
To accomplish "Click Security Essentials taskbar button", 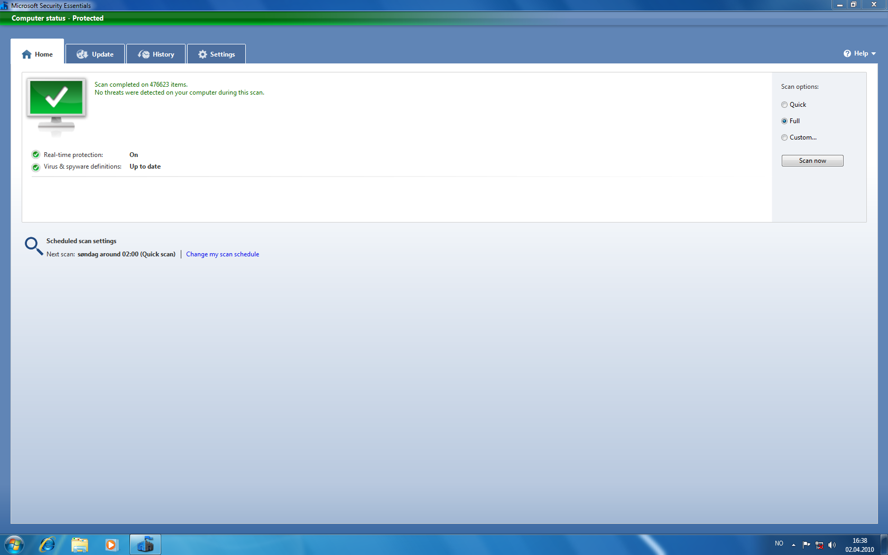I will pos(145,544).
